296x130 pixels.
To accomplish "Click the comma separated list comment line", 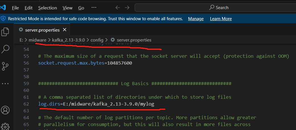I will pos(135,97).
